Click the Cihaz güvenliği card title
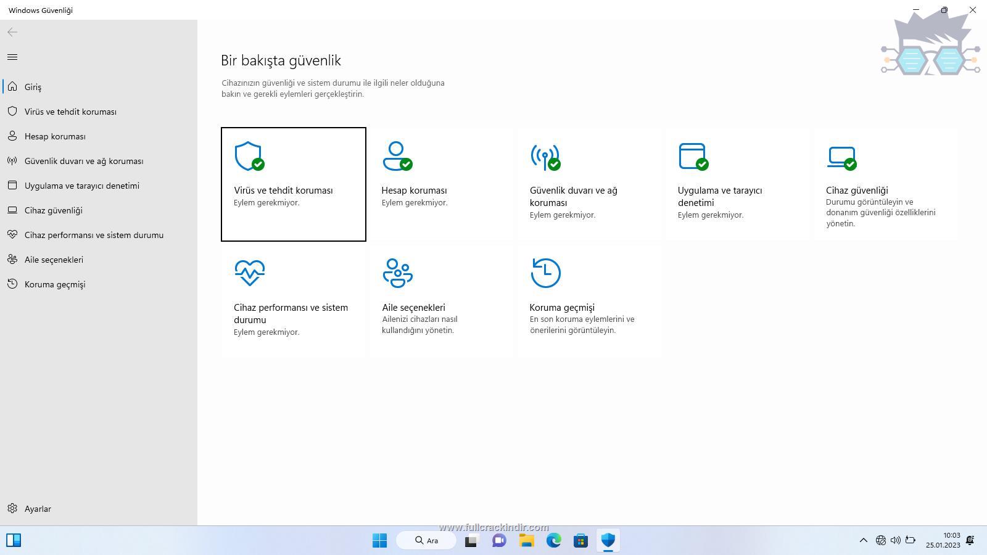987x555 pixels. tap(857, 191)
